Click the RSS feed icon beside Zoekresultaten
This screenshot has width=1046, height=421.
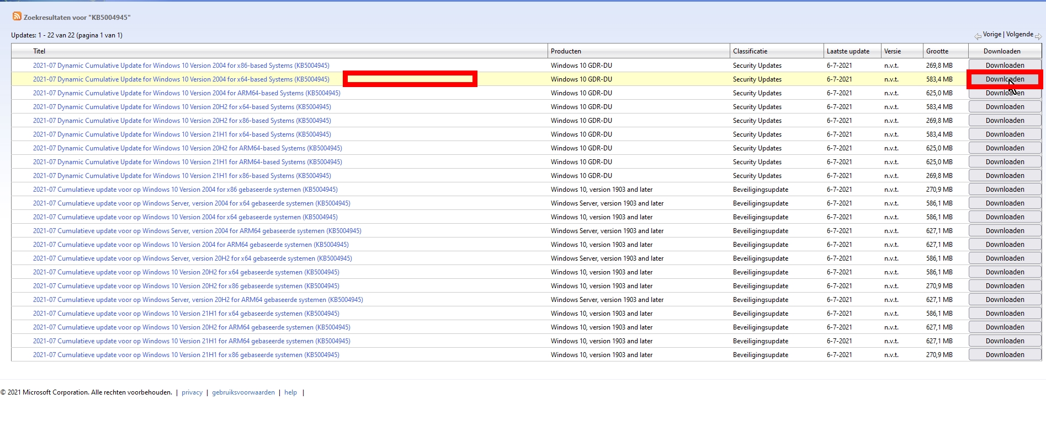point(17,17)
